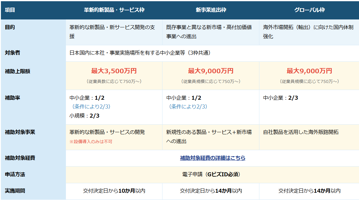
Task: Click the 小規模：2/3 text
Action: click(84, 116)
